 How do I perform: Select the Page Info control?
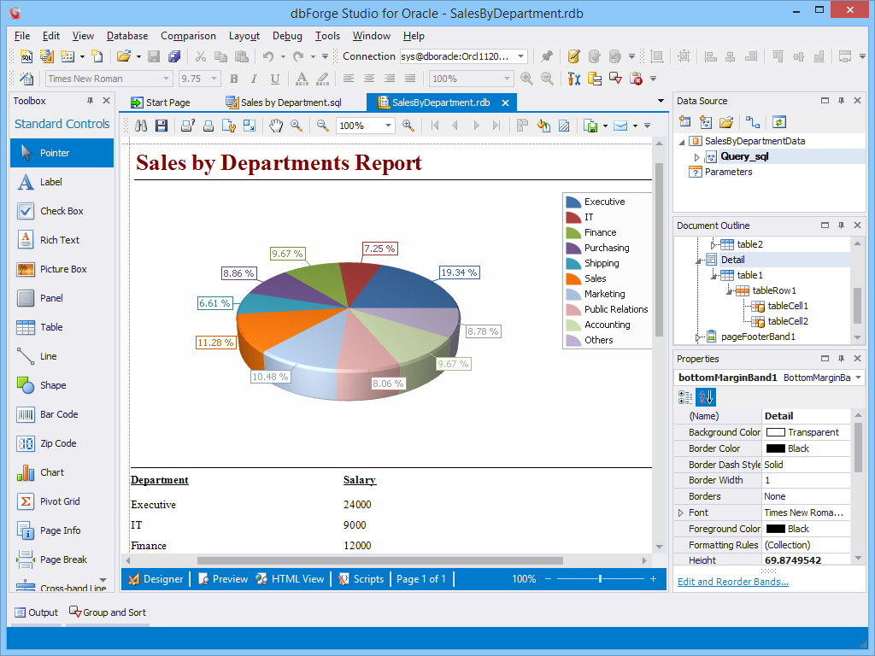(62, 530)
